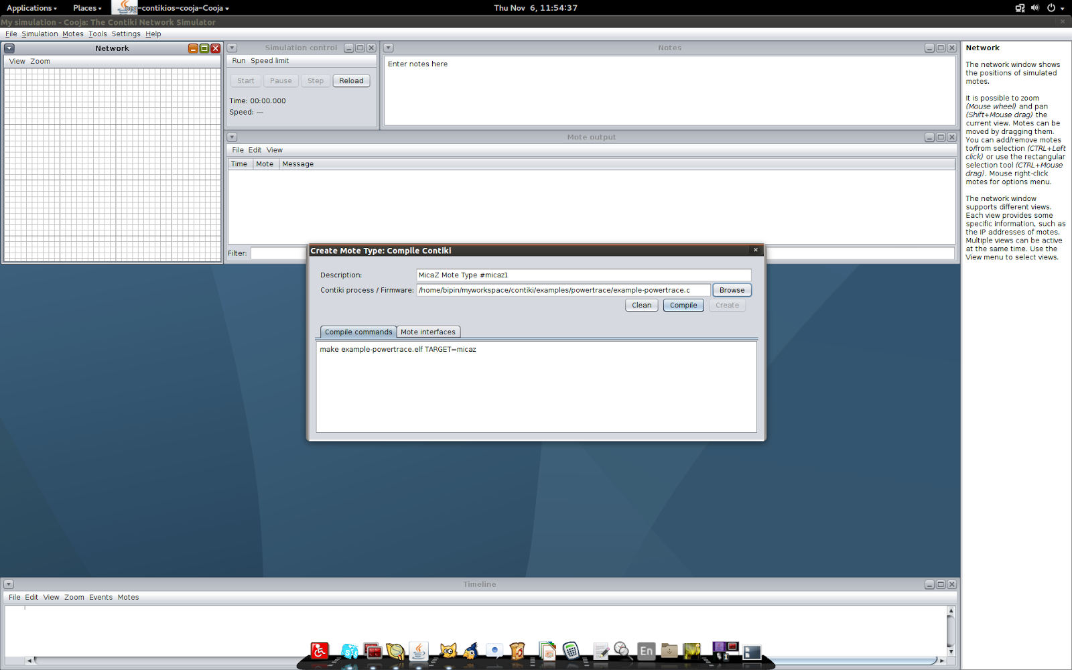Open the clock-and-magnifier search tool in the dock
This screenshot has width=1072, height=670.
point(623,651)
